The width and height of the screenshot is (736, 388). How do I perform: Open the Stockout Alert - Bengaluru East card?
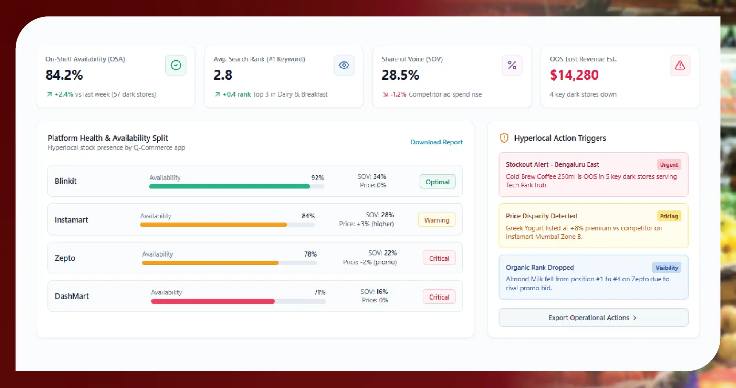593,175
